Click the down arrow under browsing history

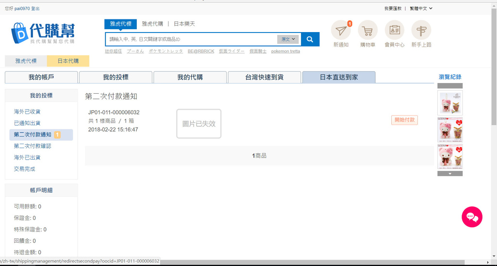click(x=450, y=174)
